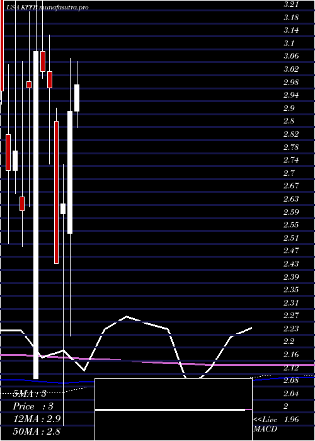Viewport: 315px width, 441px height.
Task: Select the 2.74 axis value
Action: coord(291,160)
